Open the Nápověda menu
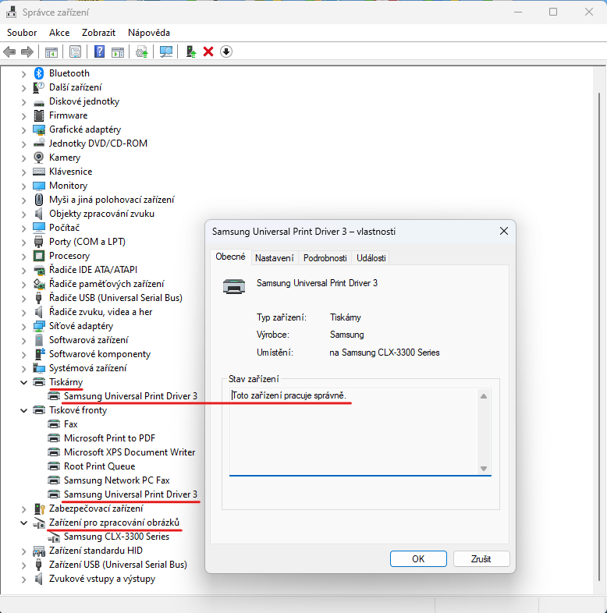The height and width of the screenshot is (613, 607). pos(149,33)
